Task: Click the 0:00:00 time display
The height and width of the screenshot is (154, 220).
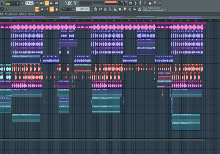Action: point(71,3)
